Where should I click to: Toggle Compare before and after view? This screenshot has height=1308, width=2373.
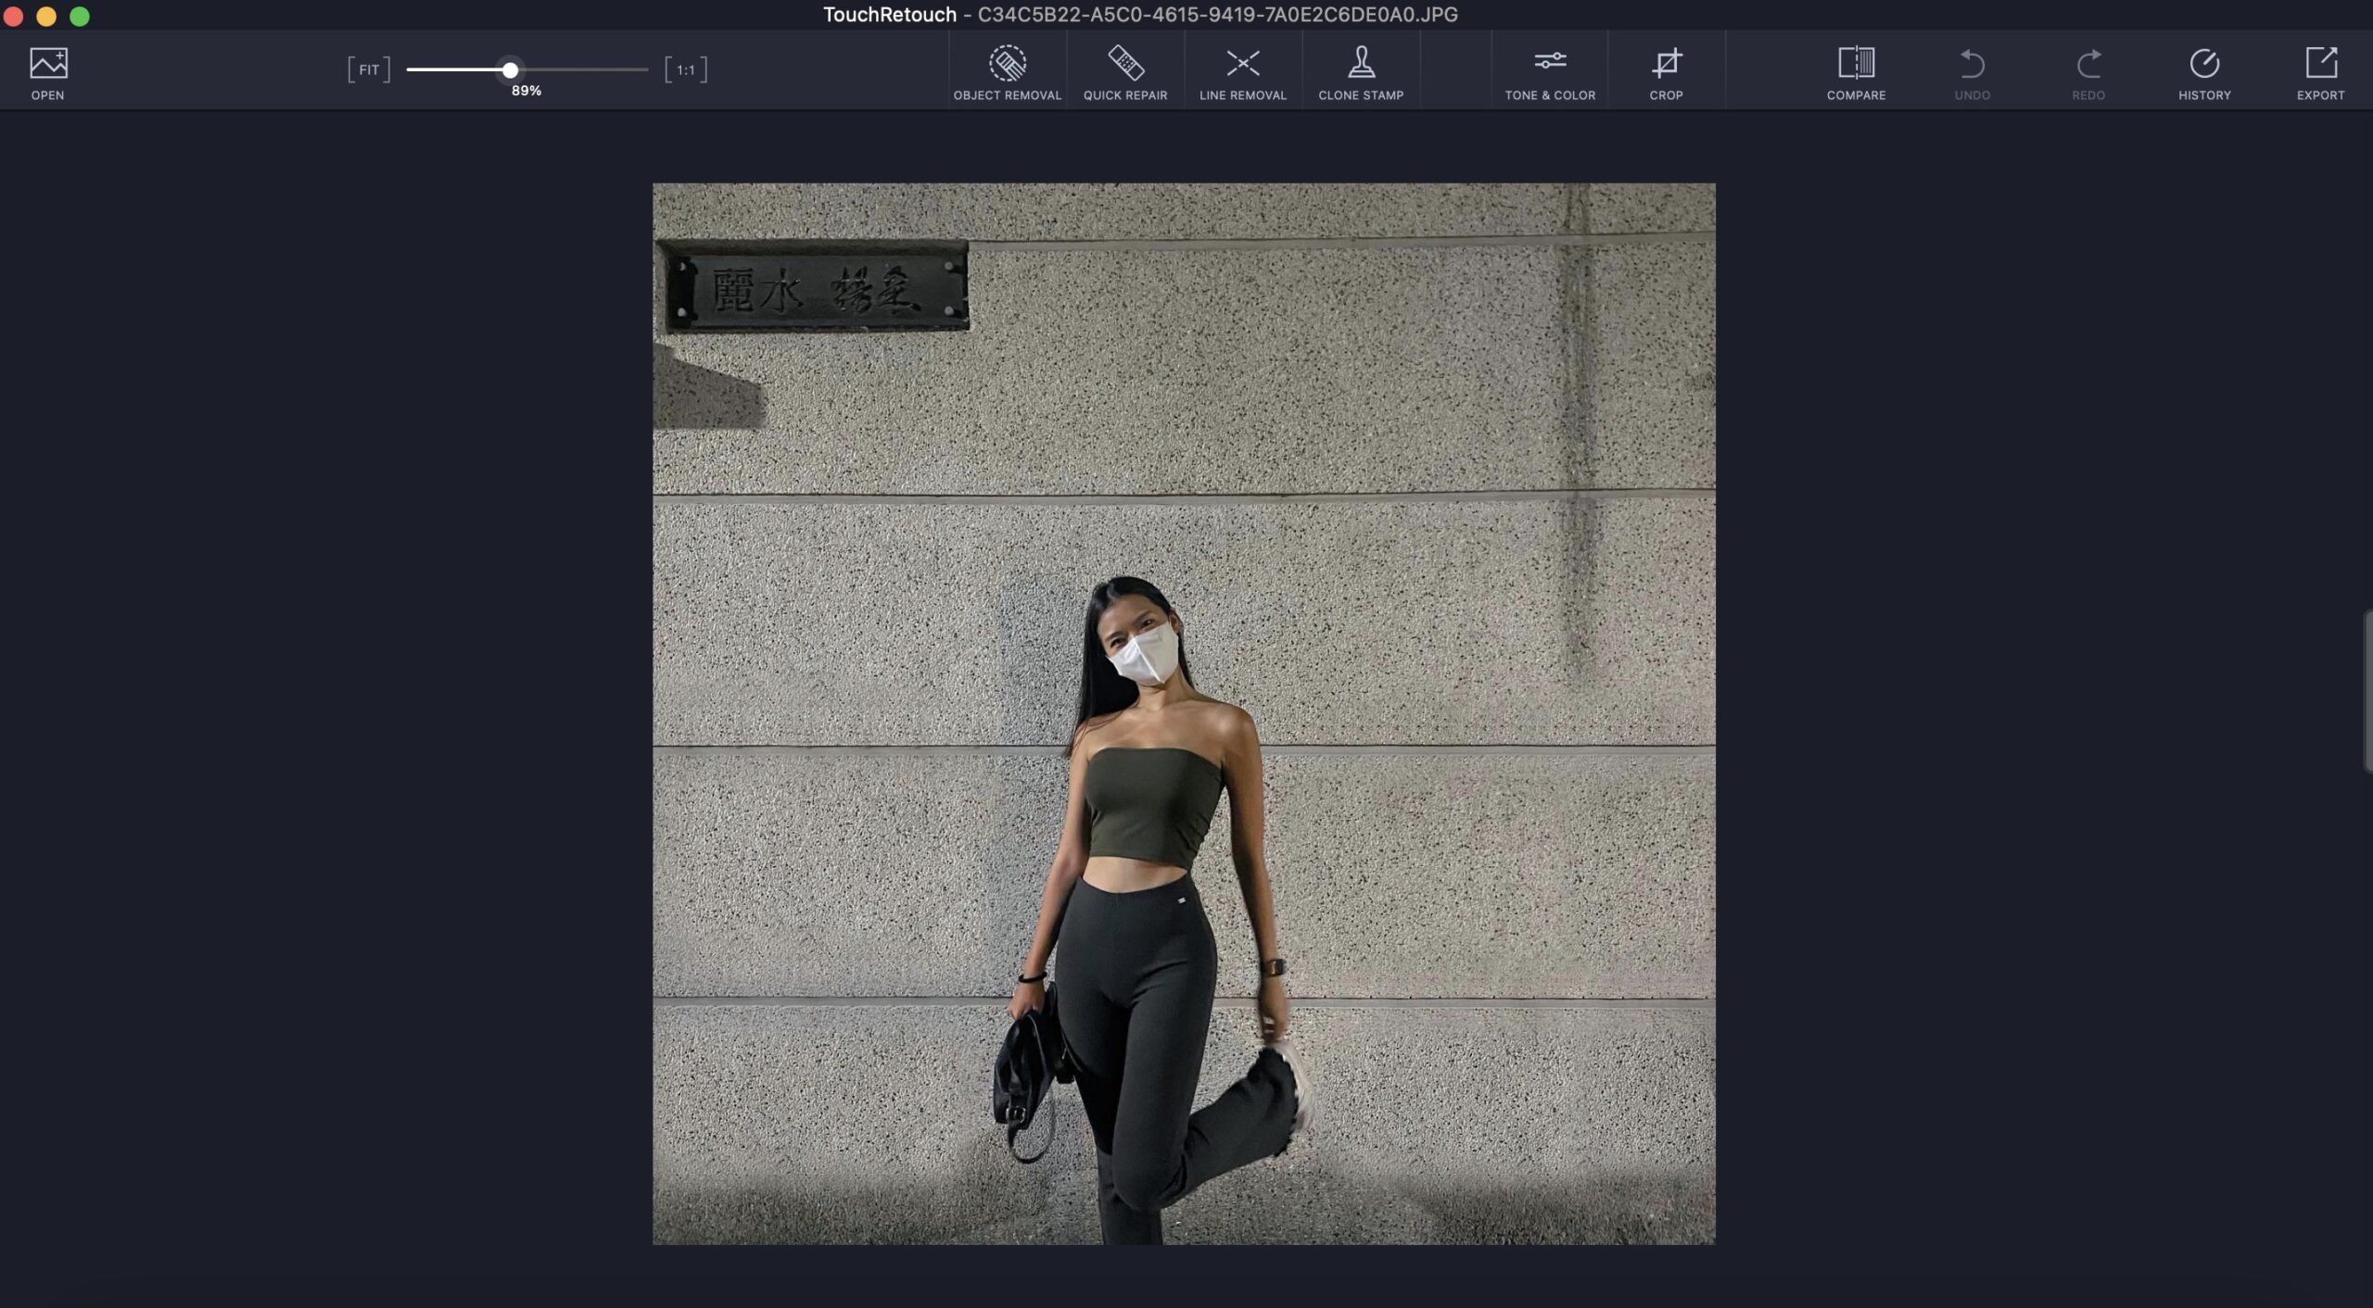[1856, 72]
